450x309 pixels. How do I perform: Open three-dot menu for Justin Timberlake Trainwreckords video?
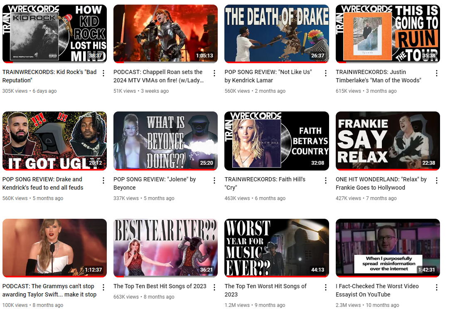point(437,73)
